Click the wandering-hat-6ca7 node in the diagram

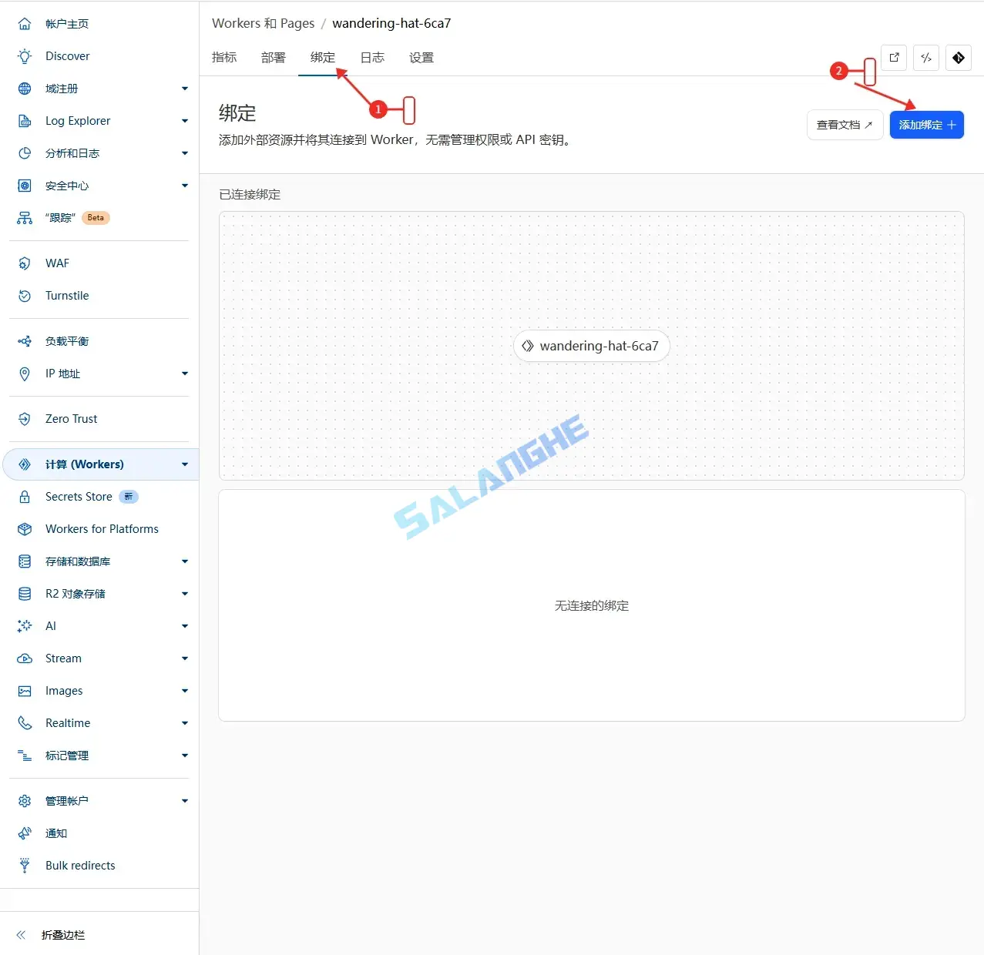tap(591, 345)
